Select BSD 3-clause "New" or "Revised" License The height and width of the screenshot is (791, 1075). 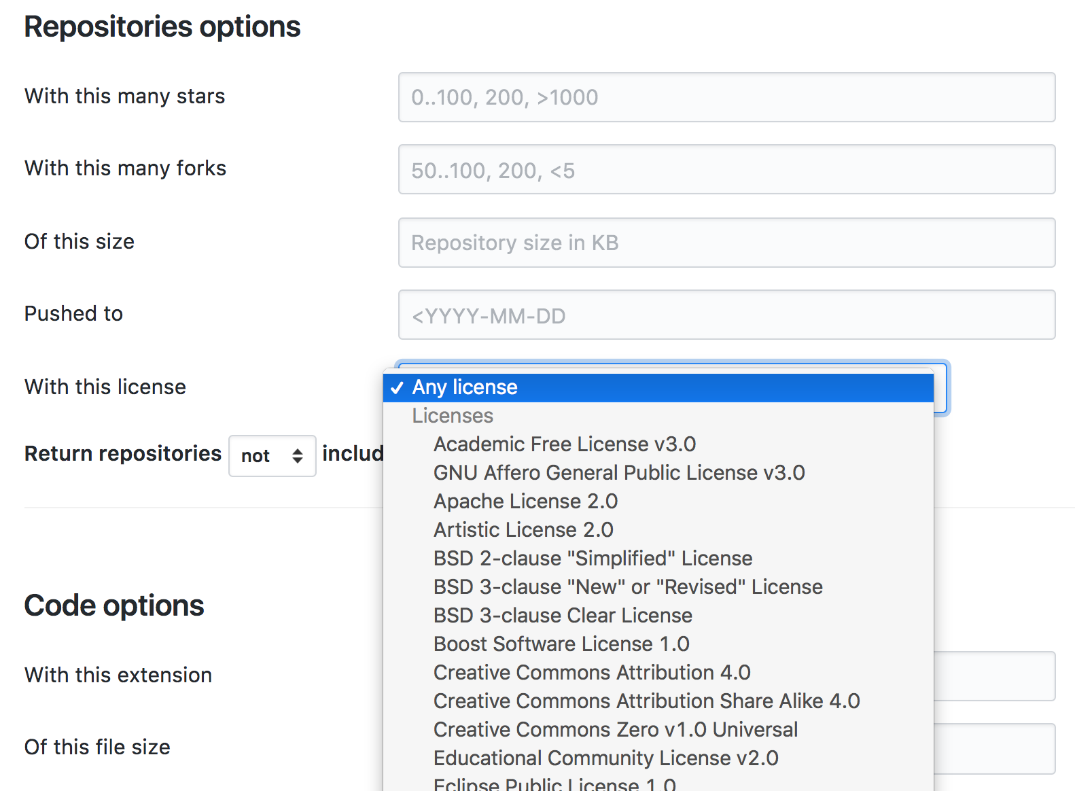pyautogui.click(x=627, y=587)
